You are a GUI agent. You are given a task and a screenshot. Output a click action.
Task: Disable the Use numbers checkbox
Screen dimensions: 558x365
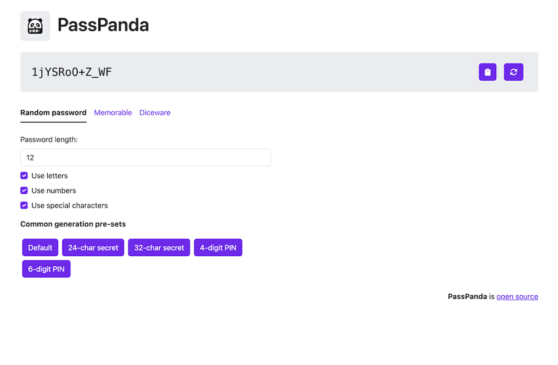(24, 191)
